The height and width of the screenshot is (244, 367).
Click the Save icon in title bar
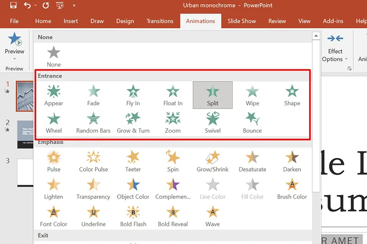coord(13,5)
